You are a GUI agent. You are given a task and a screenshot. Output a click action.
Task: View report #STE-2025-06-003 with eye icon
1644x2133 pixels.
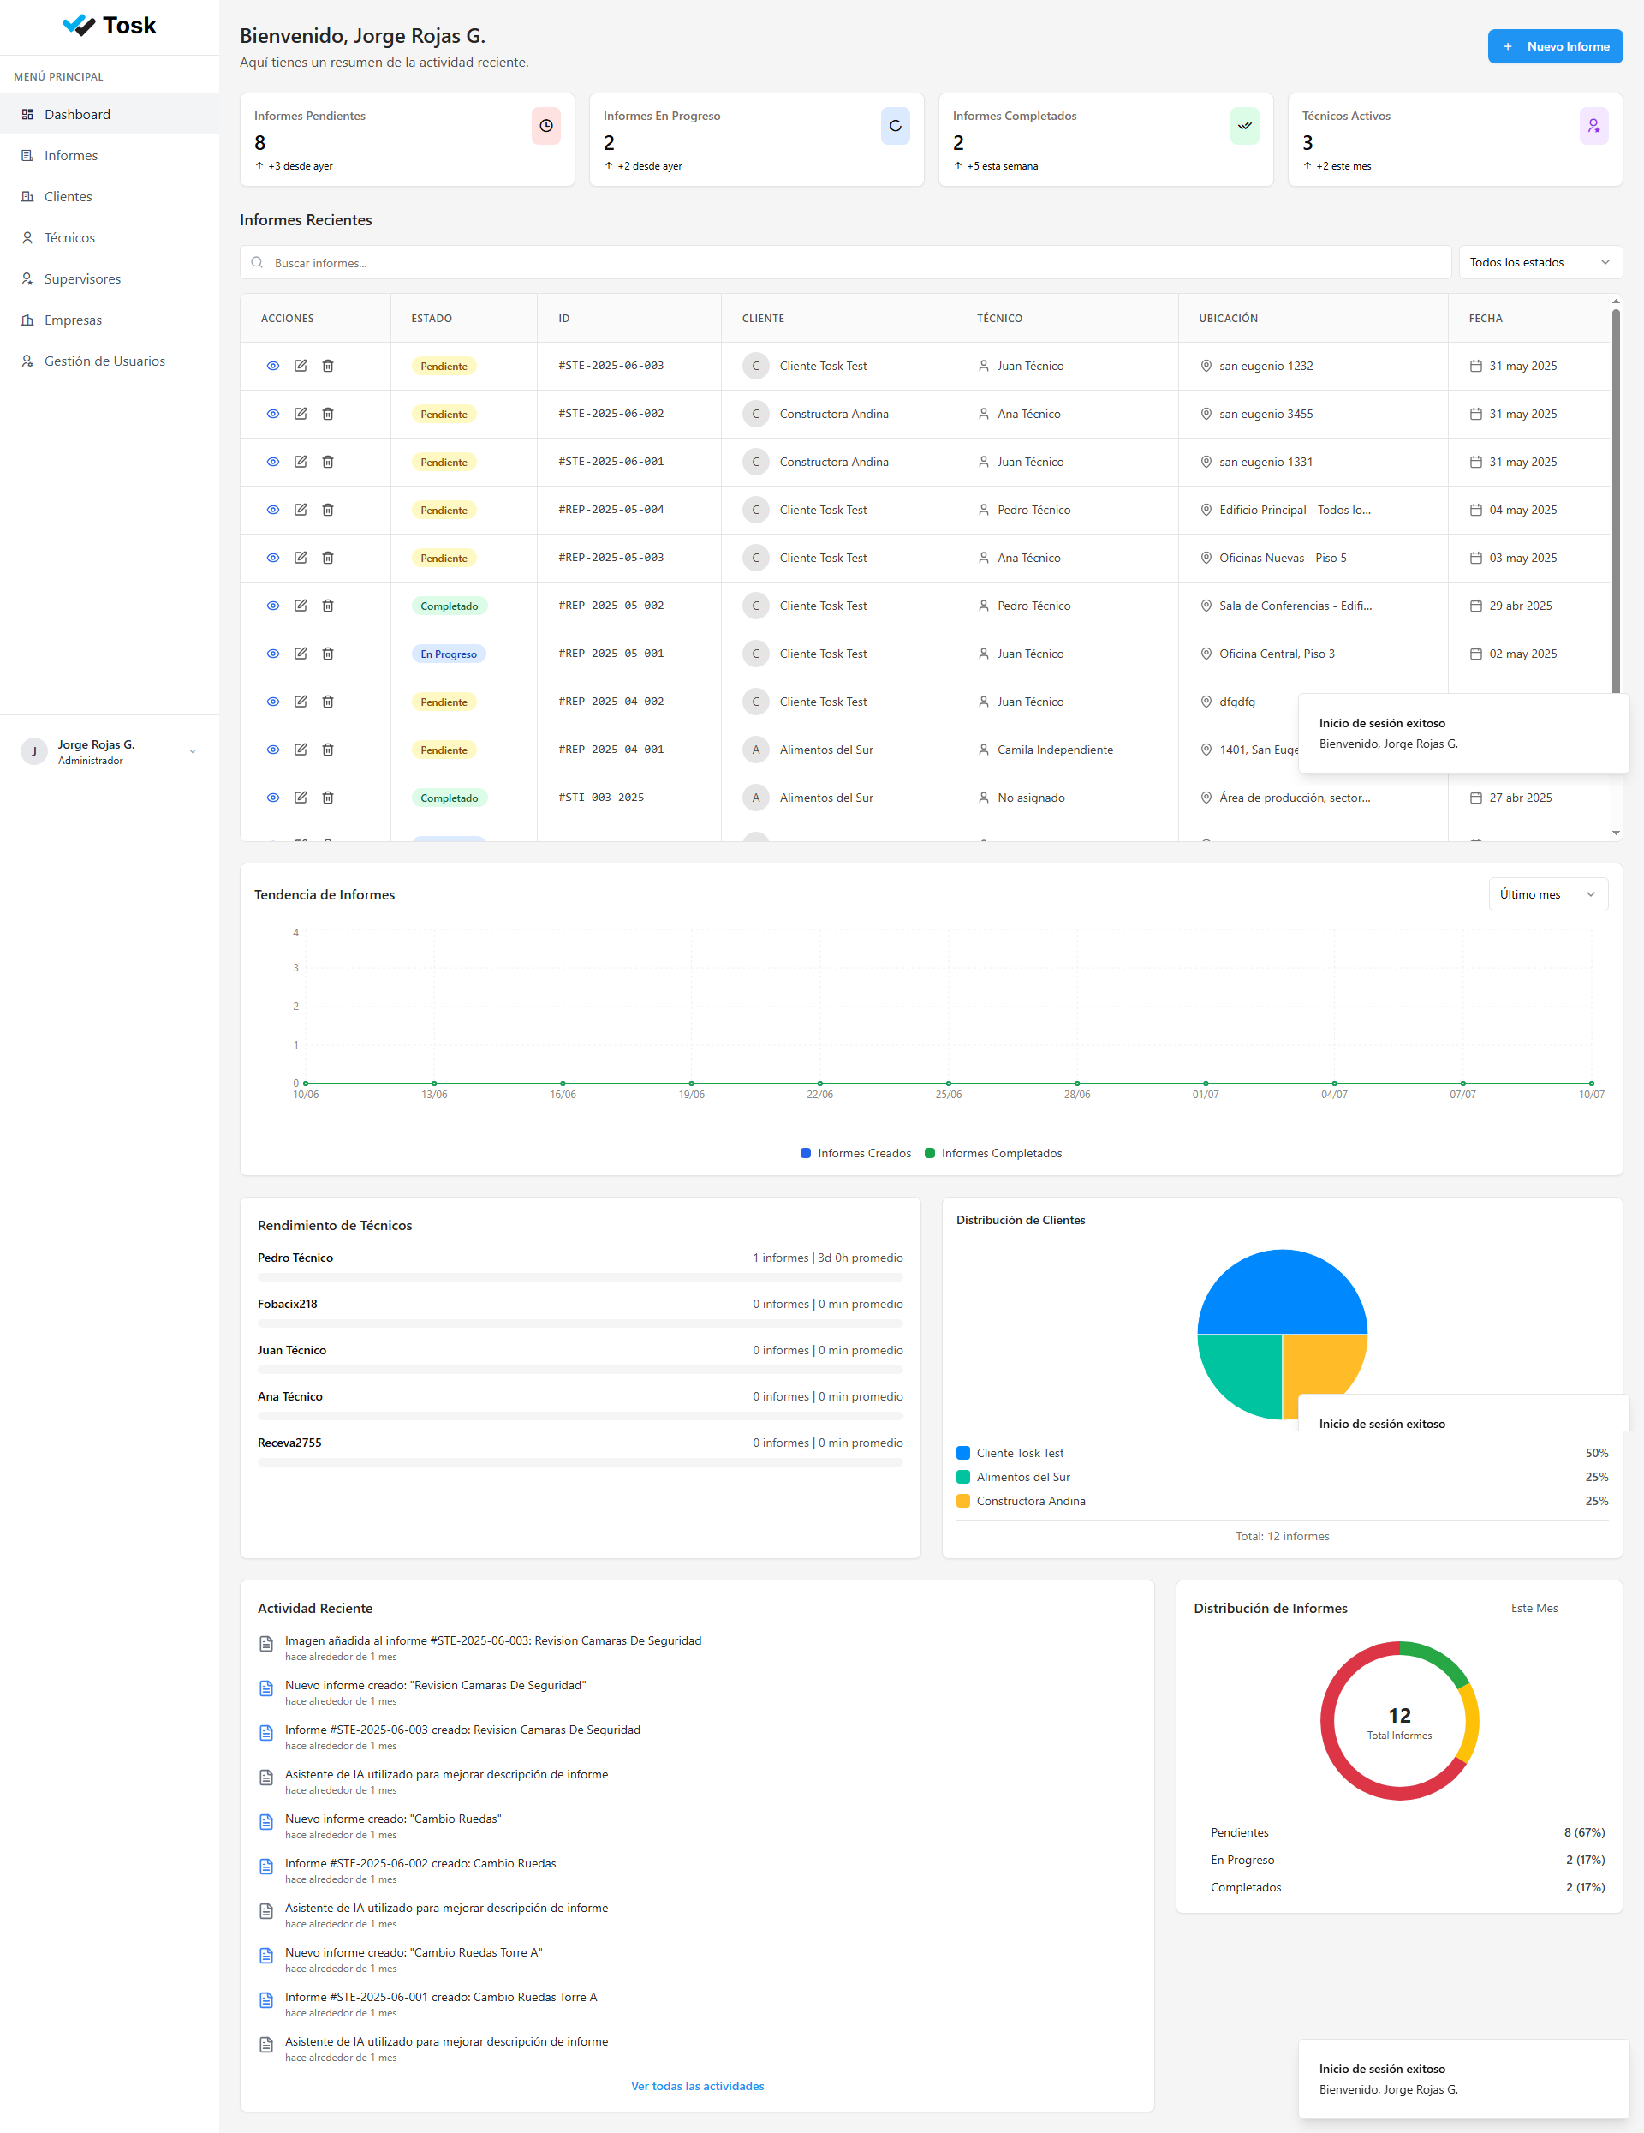273,367
